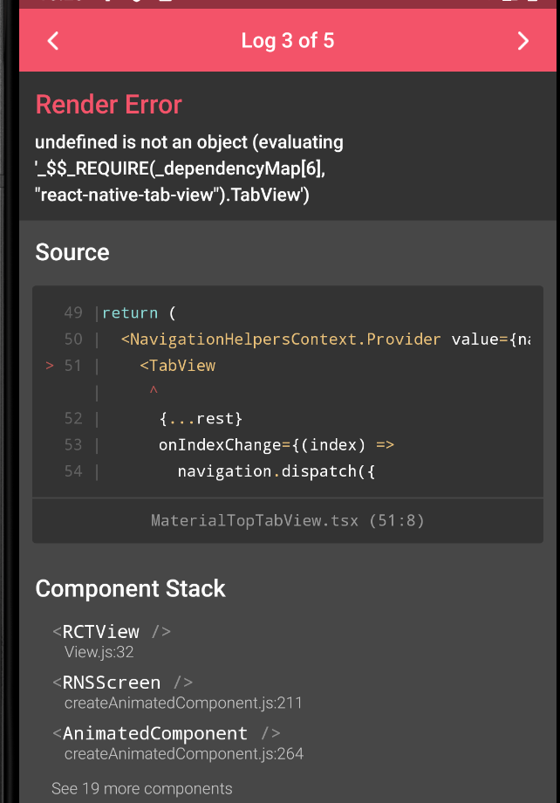Viewport: 560px width, 803px height.
Task: Open the RCTView component stack frame
Action: point(111,631)
